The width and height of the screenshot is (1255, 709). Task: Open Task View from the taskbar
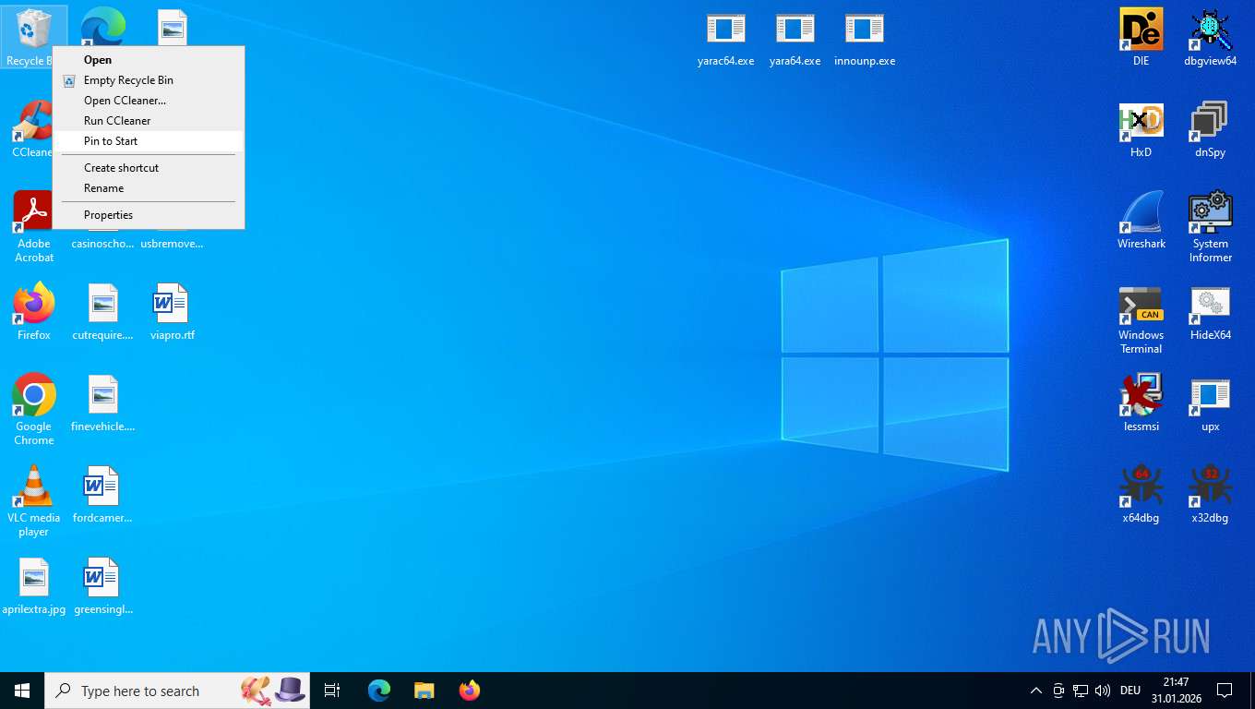[x=332, y=691]
